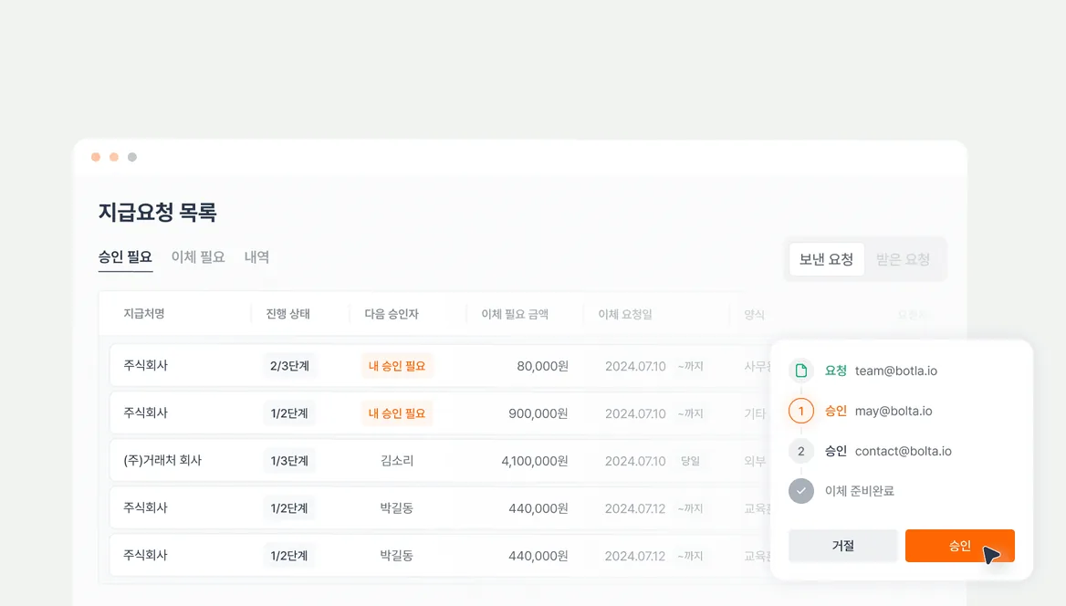This screenshot has height=606, width=1066.
Task: Click the 2/3단계 progress status badge
Action: click(289, 366)
